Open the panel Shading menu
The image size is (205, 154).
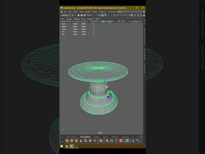click(x=69, y=19)
